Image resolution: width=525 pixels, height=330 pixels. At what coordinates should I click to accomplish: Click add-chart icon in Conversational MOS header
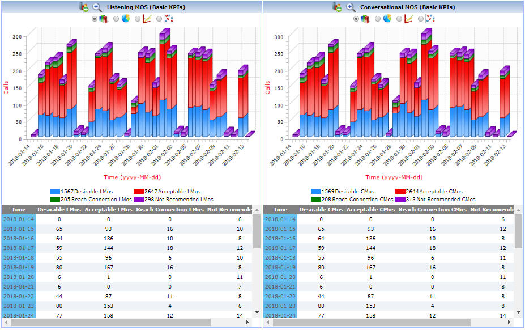click(x=338, y=7)
